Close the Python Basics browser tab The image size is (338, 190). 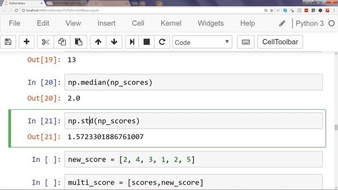pos(41,3)
